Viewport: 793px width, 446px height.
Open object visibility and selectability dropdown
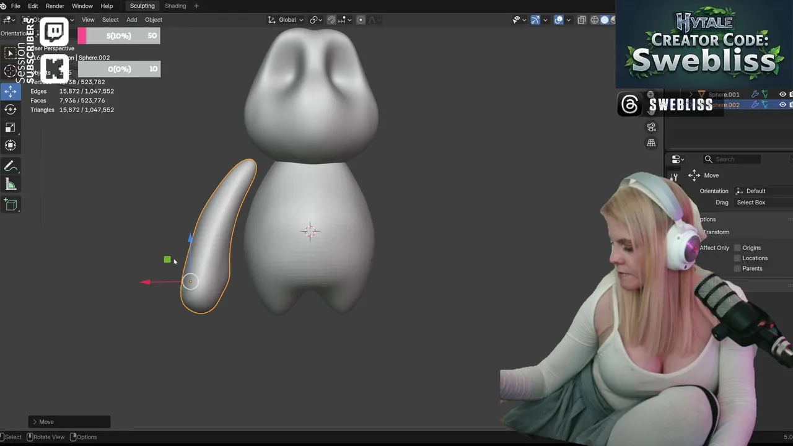[x=519, y=20]
